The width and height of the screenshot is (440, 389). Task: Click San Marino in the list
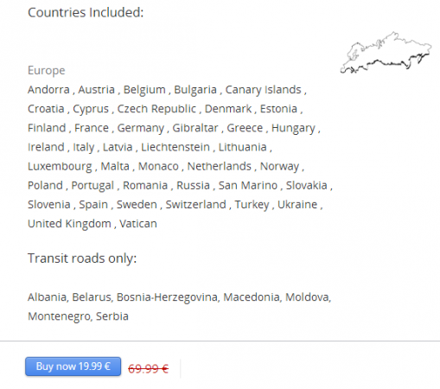click(x=248, y=185)
